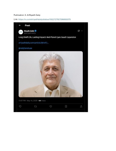Select the 64 Views count
Image resolution: width=116 pixels, height=151 pixels.
(42, 101)
